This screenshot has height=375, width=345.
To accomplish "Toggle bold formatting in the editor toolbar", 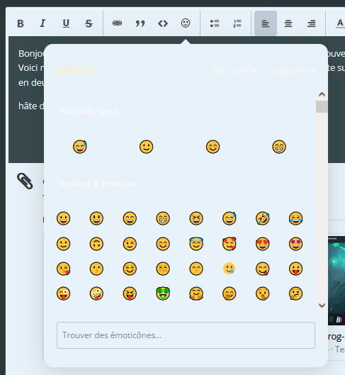I will point(21,23).
